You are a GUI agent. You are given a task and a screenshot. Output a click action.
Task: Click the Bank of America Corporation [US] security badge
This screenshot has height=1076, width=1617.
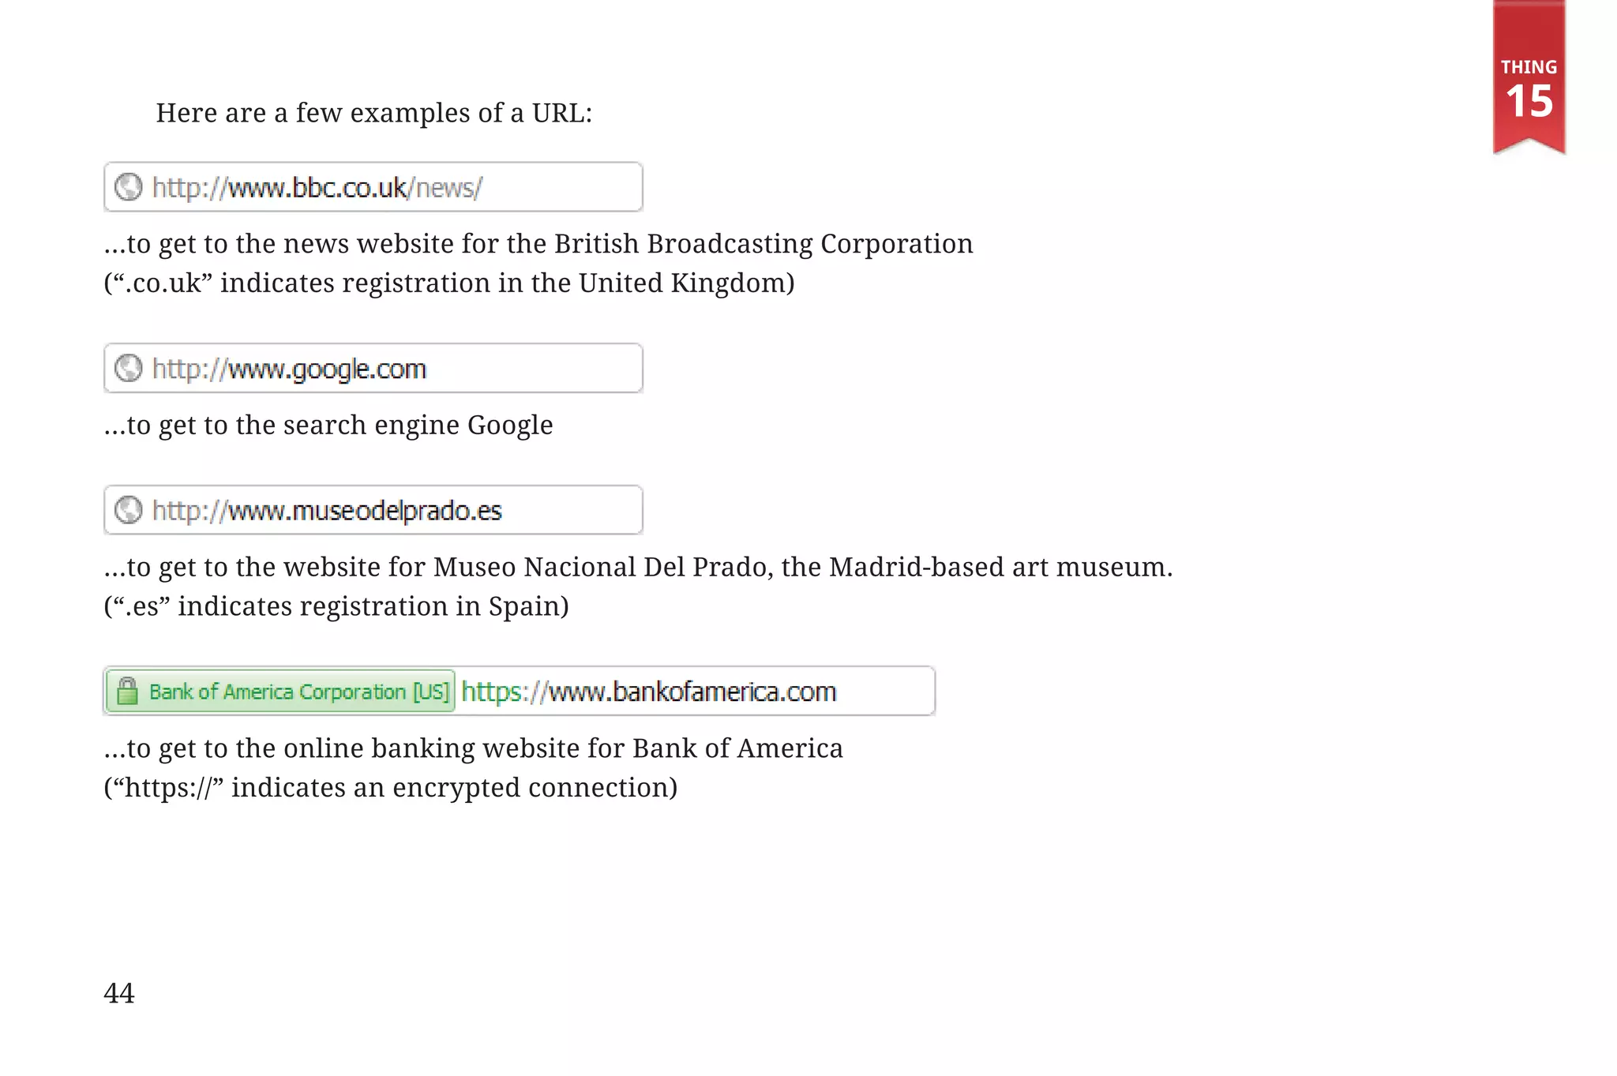280,692
